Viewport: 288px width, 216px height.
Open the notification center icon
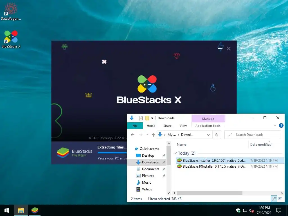[x=279, y=210]
